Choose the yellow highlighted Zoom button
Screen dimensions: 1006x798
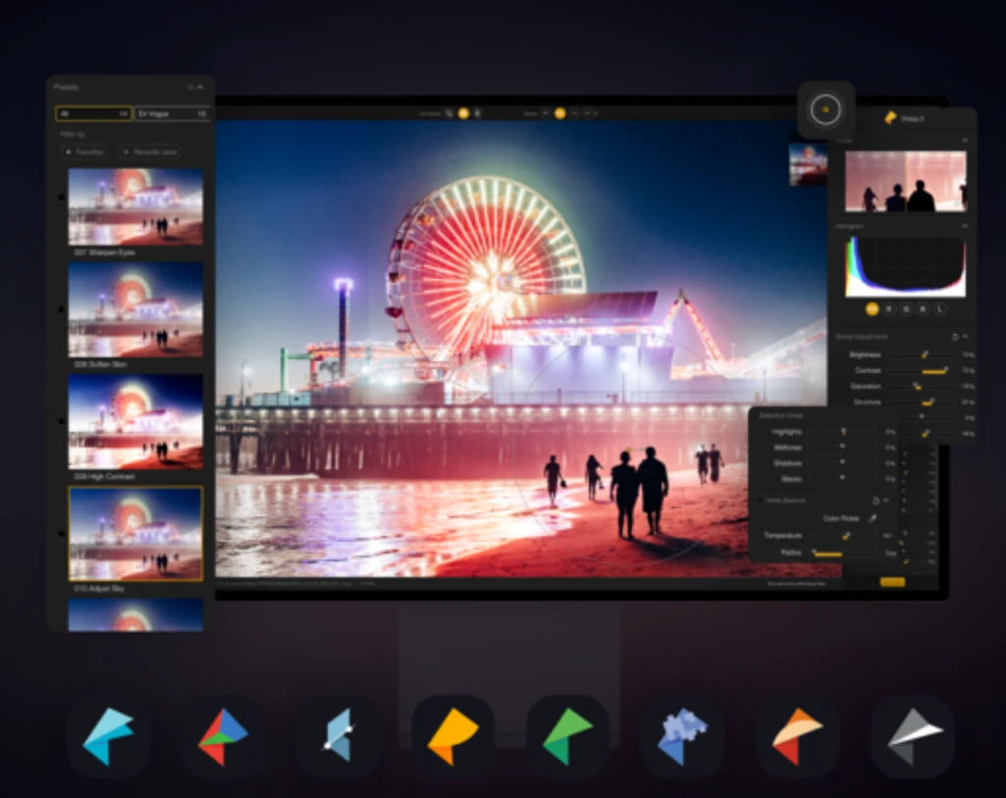[x=560, y=114]
